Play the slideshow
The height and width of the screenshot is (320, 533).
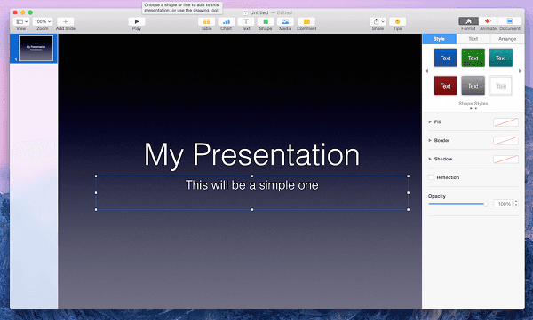[137, 21]
